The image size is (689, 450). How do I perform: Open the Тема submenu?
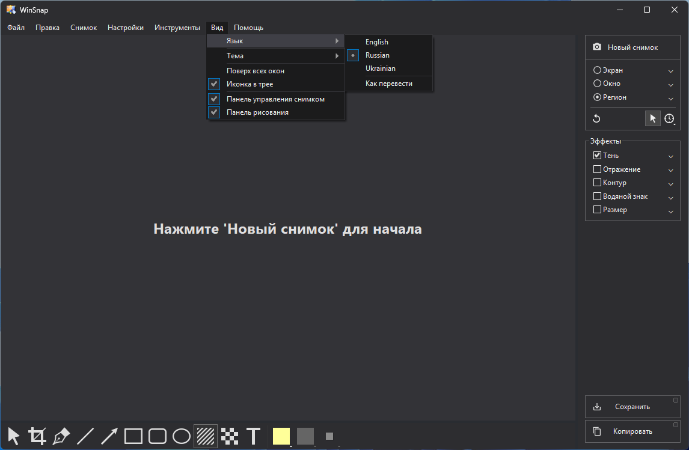(x=276, y=56)
